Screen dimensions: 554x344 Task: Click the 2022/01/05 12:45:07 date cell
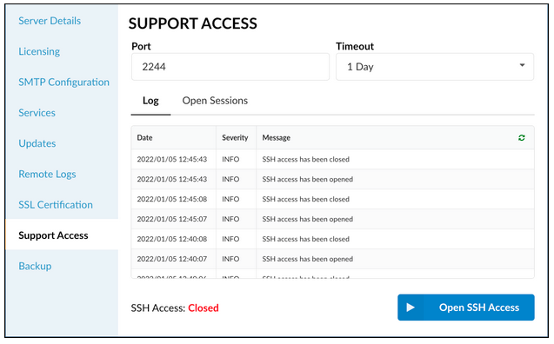coord(171,219)
